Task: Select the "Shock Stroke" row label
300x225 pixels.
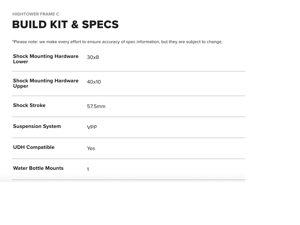Action: tap(29, 105)
